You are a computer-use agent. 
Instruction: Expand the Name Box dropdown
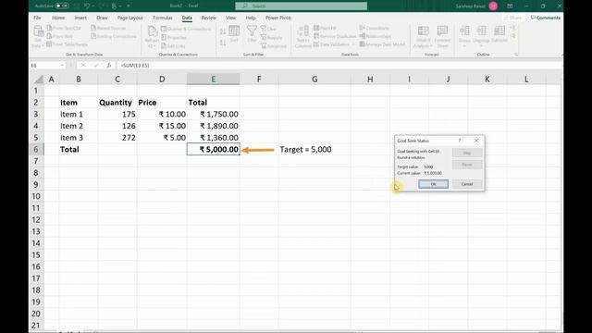point(62,66)
